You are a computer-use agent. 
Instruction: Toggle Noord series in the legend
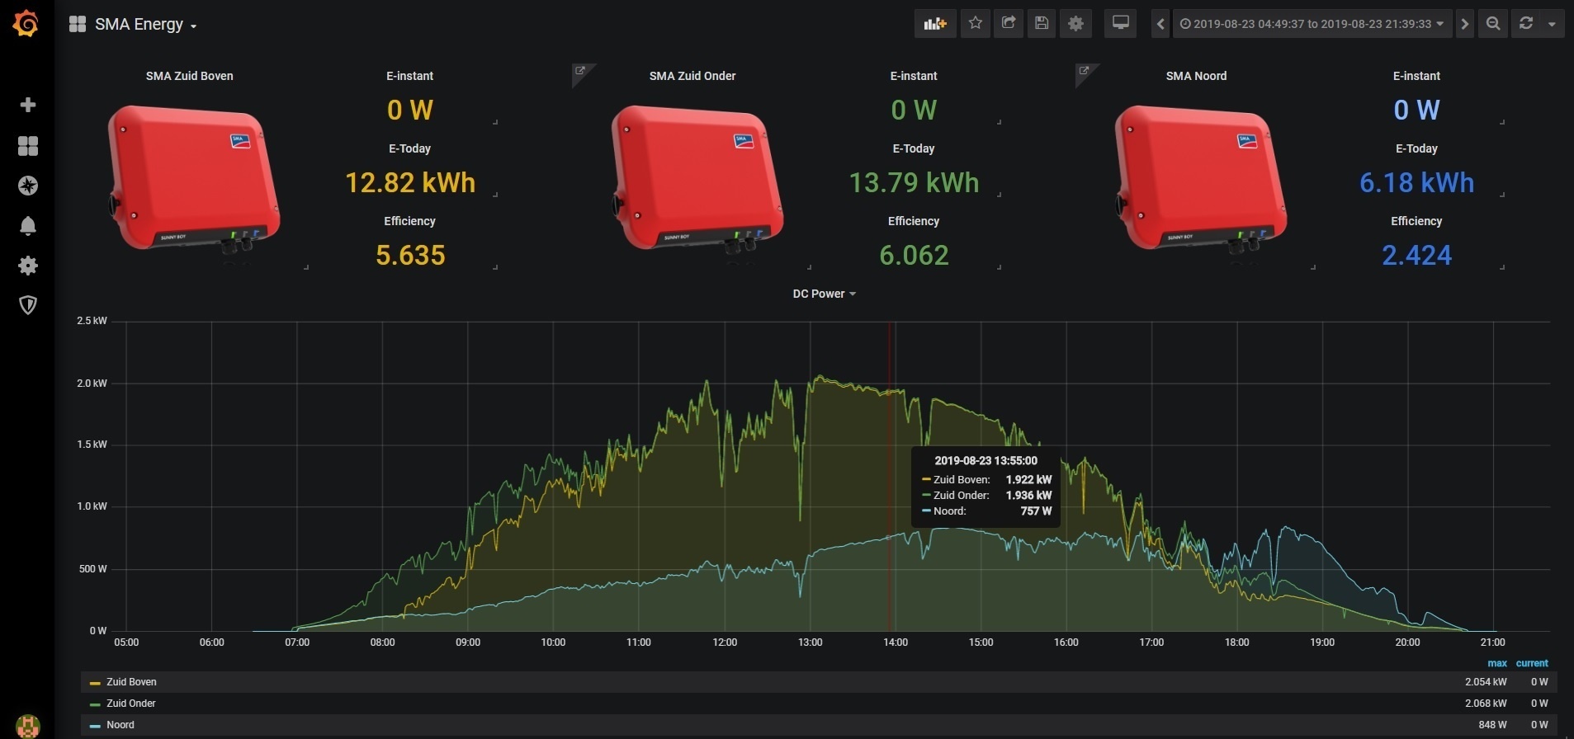coord(121,725)
